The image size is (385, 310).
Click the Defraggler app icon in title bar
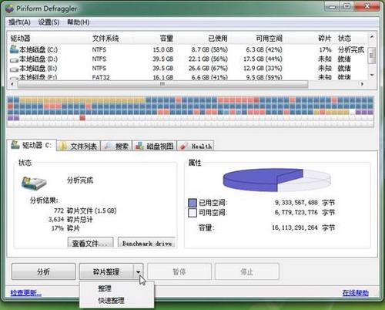[9, 8]
